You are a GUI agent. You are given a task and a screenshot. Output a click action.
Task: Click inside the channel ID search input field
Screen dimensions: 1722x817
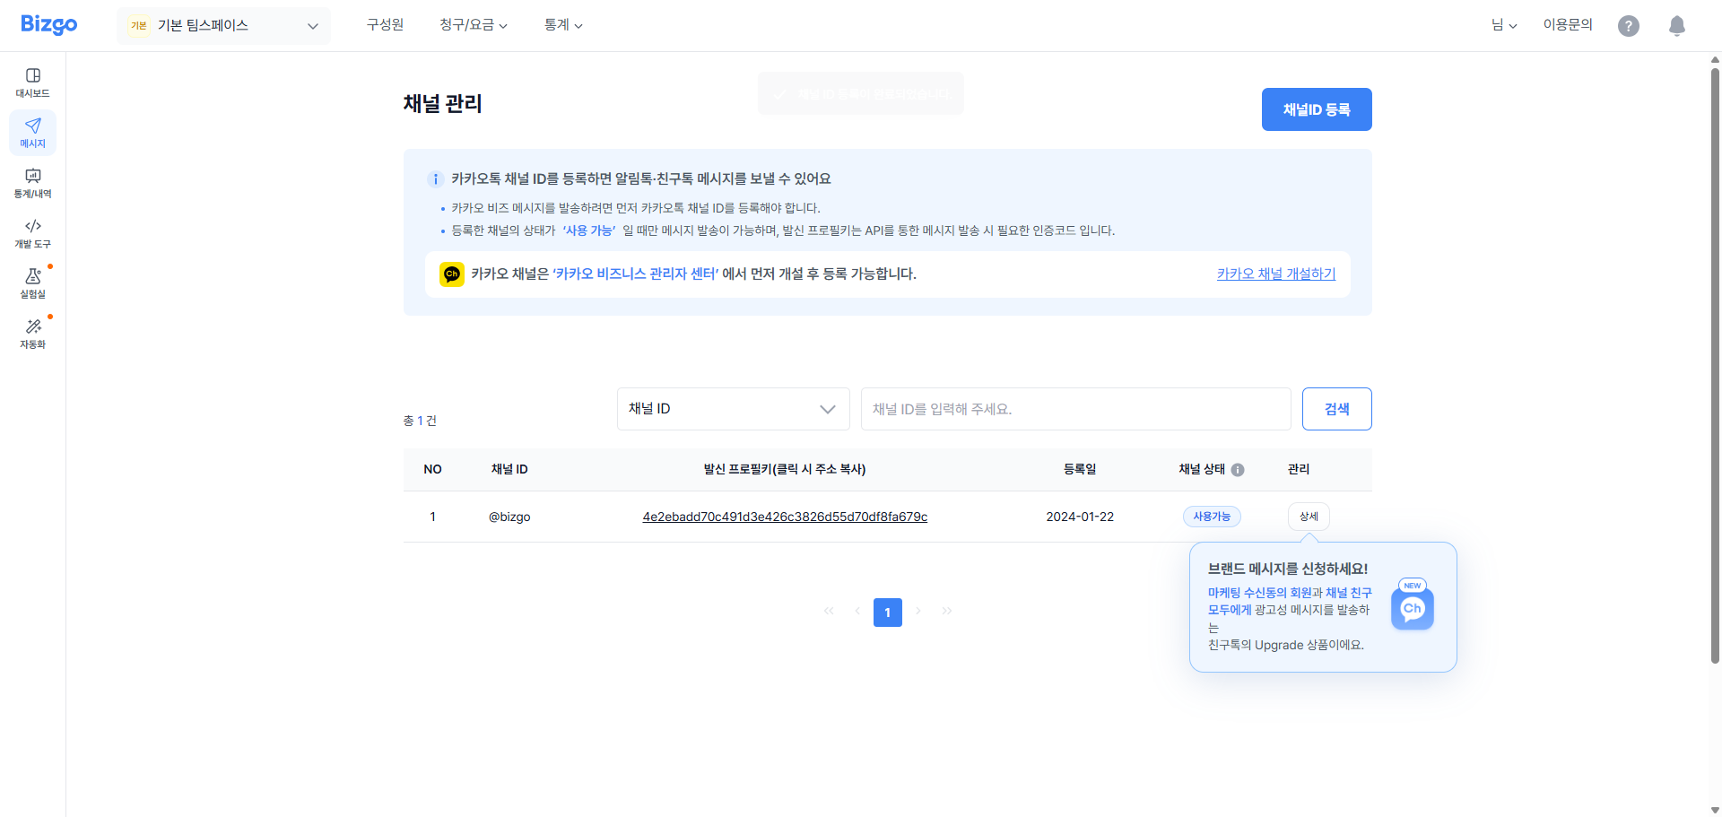[x=1075, y=409]
